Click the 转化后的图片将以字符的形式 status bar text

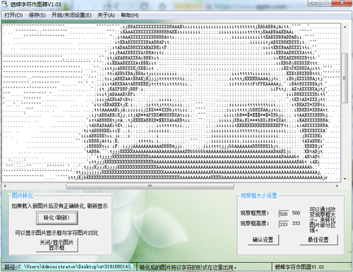coord(189,267)
